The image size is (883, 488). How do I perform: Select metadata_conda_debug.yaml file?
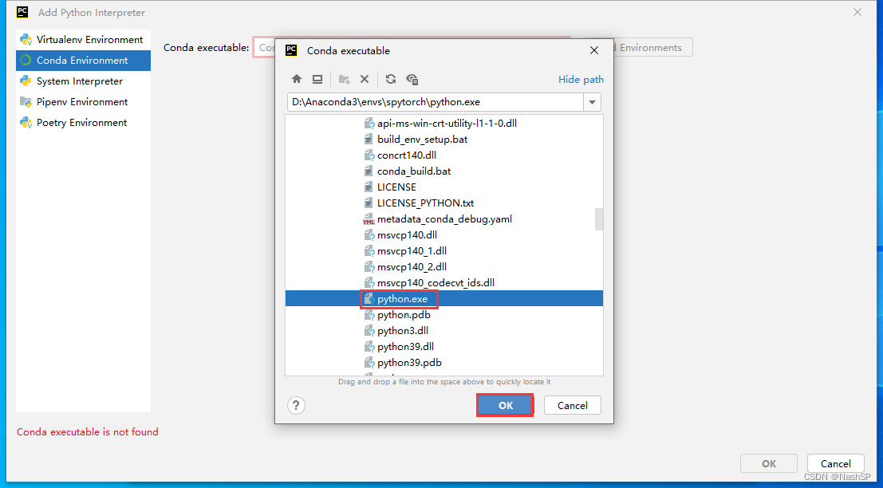[x=444, y=219]
